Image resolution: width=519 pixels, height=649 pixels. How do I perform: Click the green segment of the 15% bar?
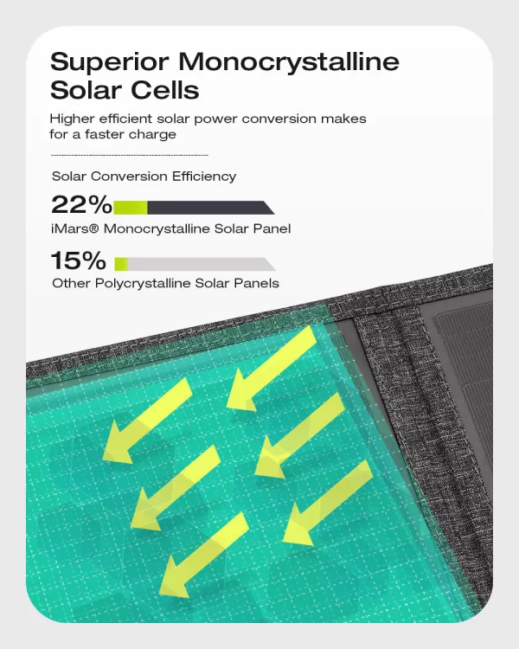point(121,264)
